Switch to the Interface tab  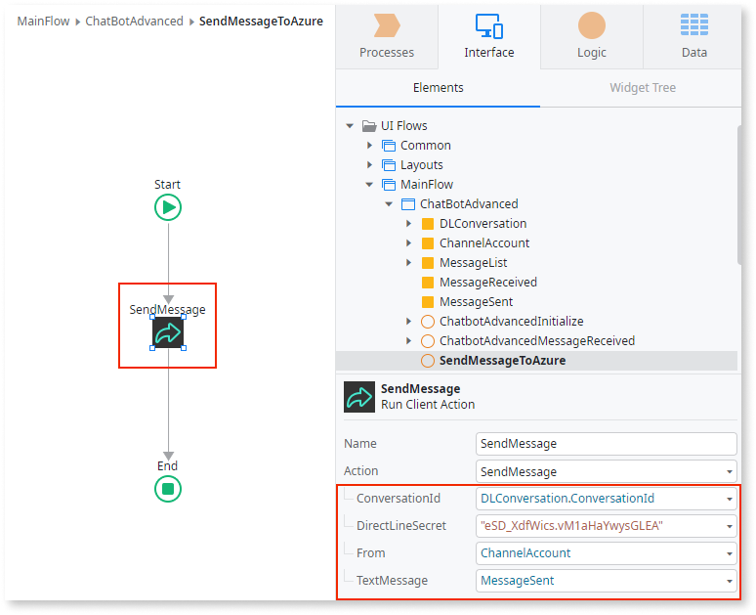489,37
